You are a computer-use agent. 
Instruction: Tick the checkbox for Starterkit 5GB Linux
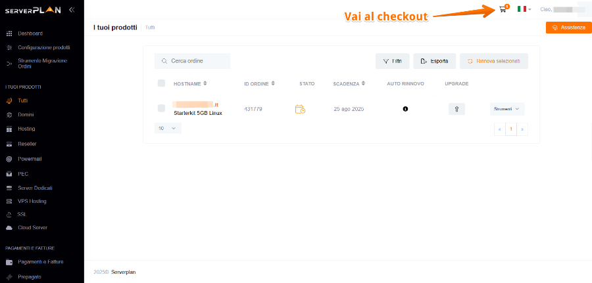pos(162,108)
